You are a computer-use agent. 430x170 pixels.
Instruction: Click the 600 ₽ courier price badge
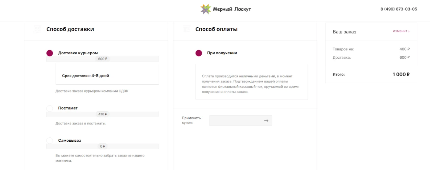pos(103,59)
